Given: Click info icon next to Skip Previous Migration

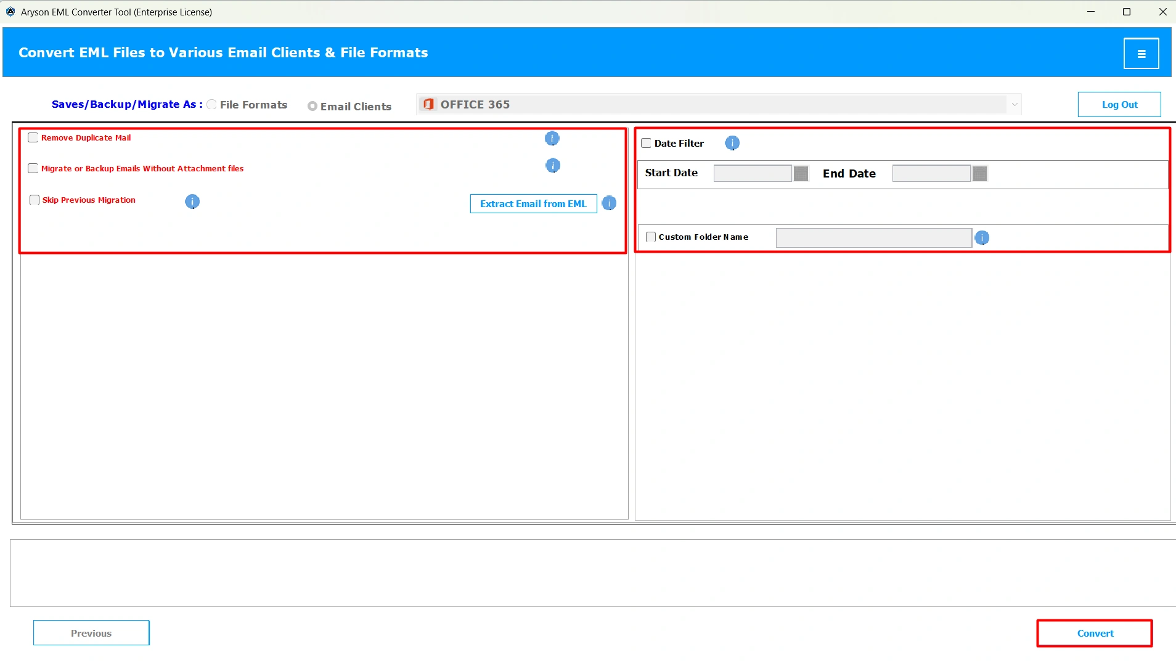Looking at the screenshot, I should pos(192,202).
